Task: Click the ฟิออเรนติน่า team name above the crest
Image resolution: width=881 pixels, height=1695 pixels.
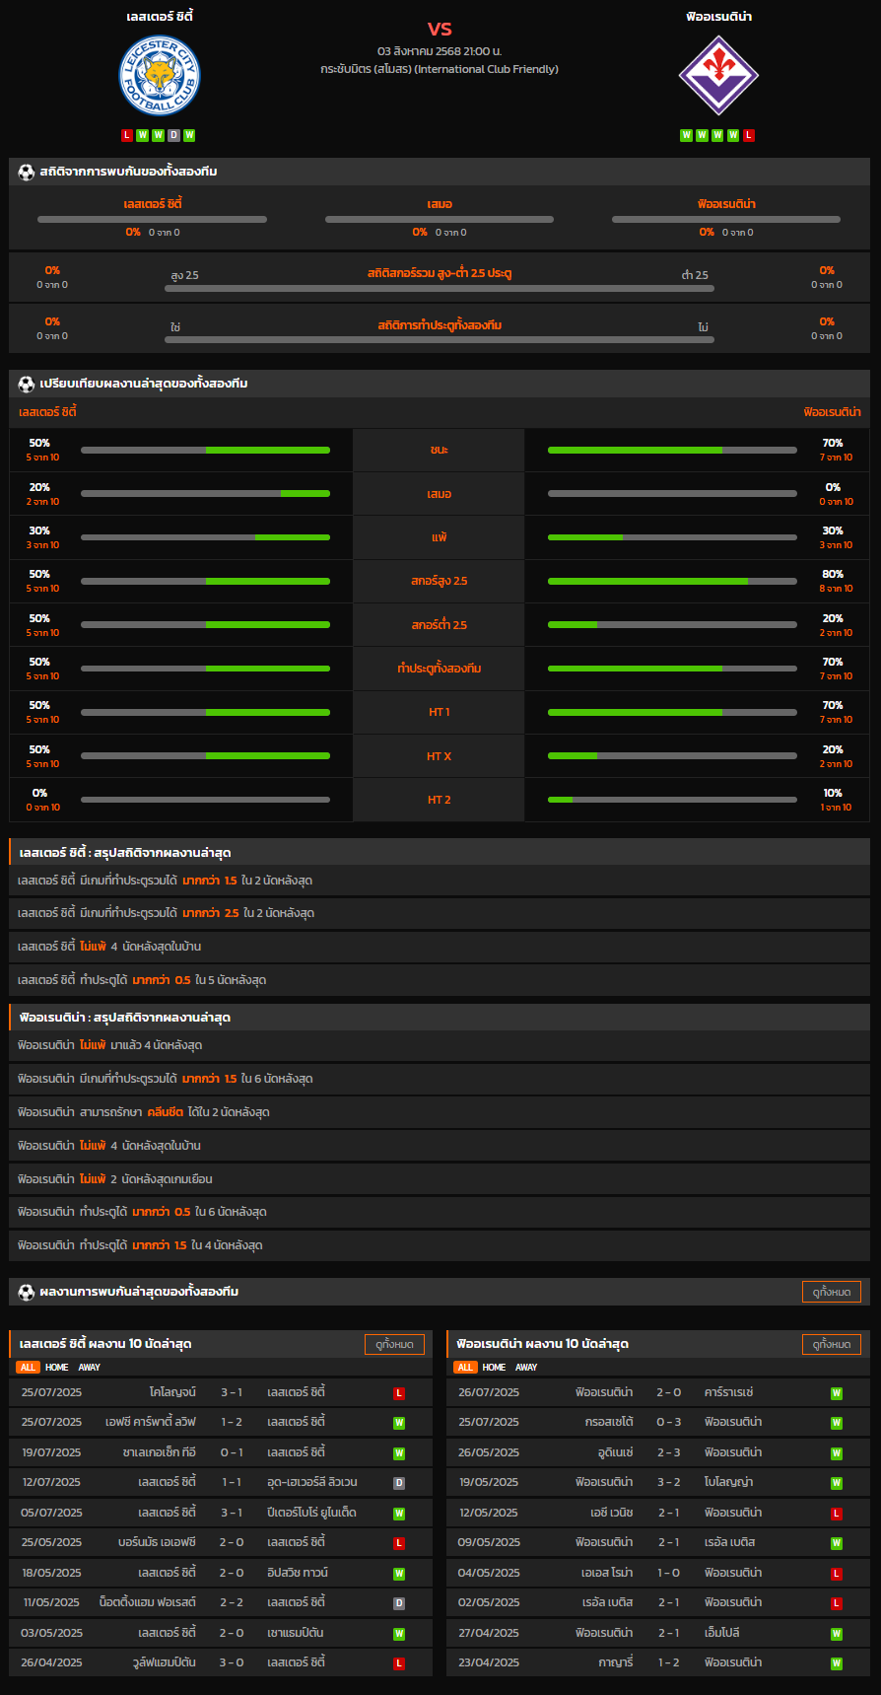Action: pyautogui.click(x=719, y=17)
